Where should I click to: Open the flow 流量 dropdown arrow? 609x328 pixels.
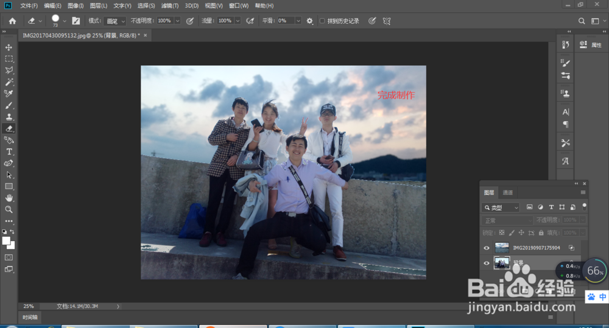(x=238, y=21)
